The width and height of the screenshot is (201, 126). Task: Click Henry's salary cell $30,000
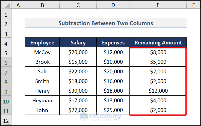[78, 91]
